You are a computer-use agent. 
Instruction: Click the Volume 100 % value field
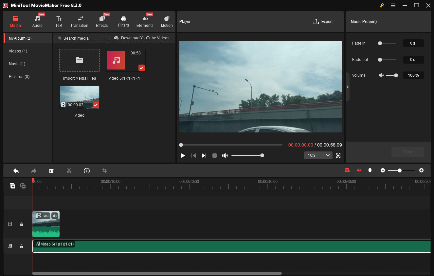413,75
